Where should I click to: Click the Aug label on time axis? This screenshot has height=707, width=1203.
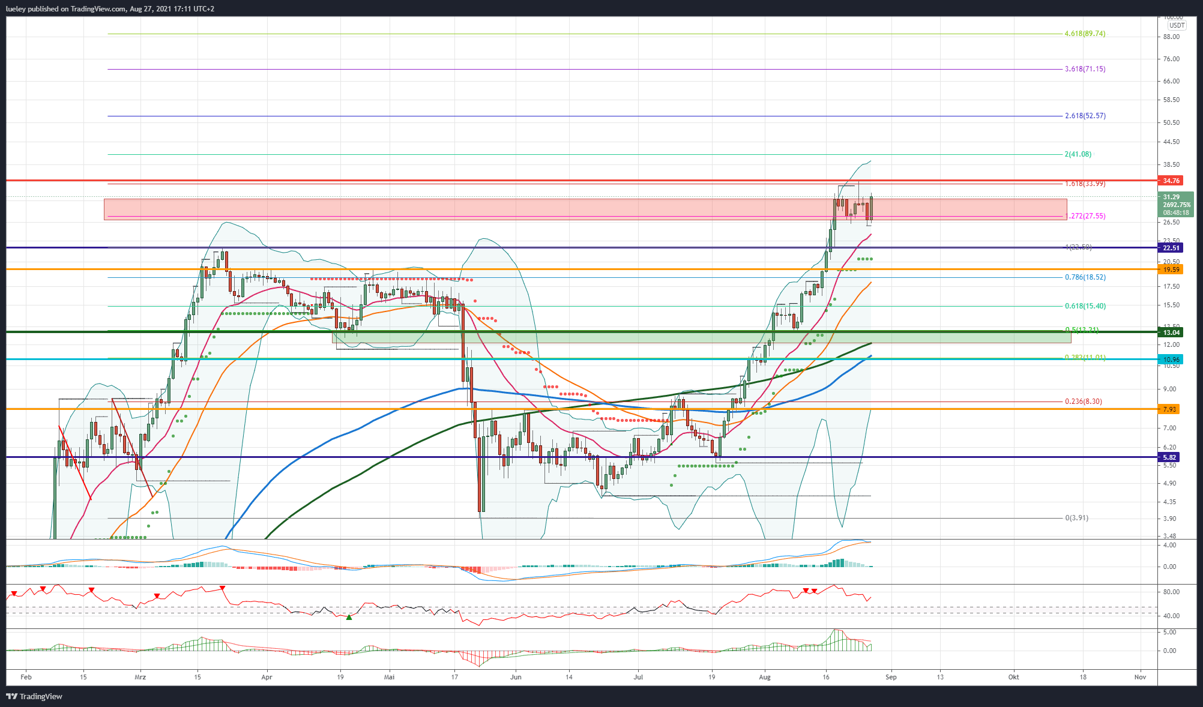click(x=765, y=677)
